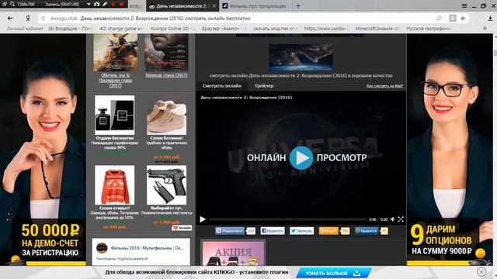Image resolution: width=497 pixels, height=279 pixels.
Task: Open the 'Фильмы 2016 | Мультфильмы' VK group widget
Action: [147, 248]
